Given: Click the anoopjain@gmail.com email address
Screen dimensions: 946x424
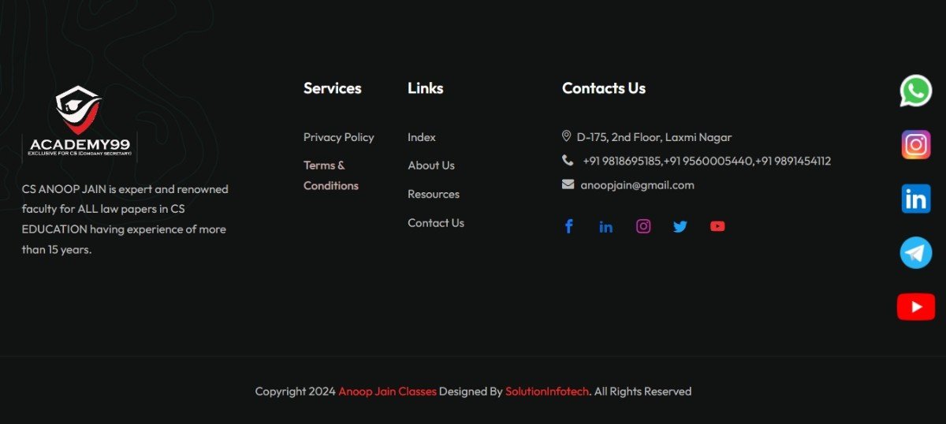Looking at the screenshot, I should click(x=637, y=185).
